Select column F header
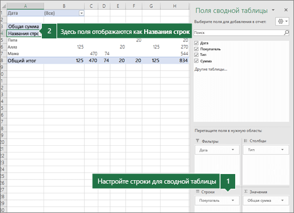Screen dimensions: 294x213 tap(134, 6)
